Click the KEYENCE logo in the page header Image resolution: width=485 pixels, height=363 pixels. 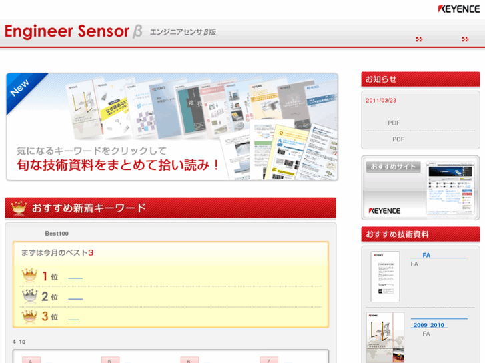point(459,9)
